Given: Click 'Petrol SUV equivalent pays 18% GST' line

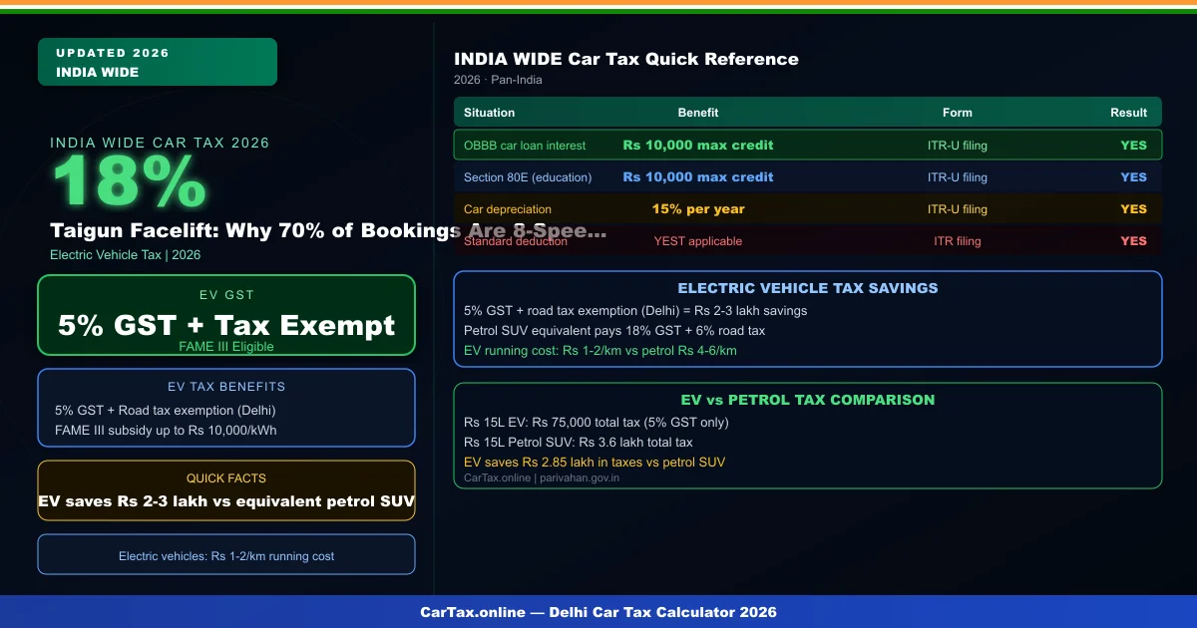Looking at the screenshot, I should tap(614, 331).
